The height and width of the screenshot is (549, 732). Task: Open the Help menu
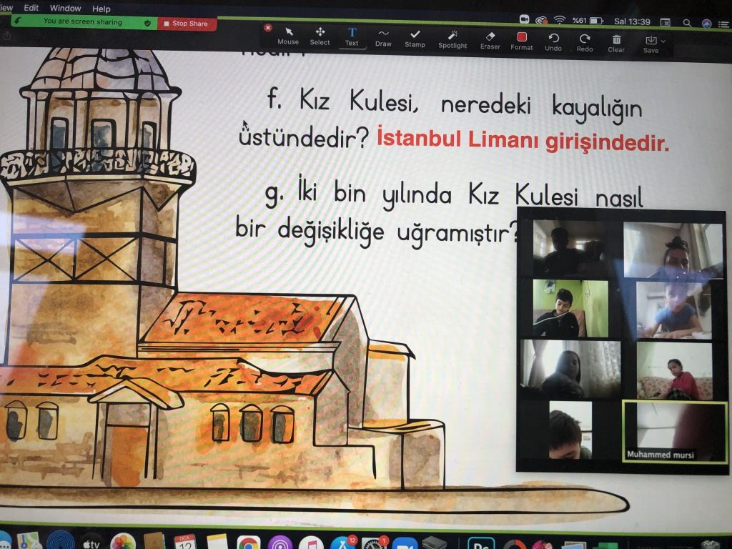point(102,9)
